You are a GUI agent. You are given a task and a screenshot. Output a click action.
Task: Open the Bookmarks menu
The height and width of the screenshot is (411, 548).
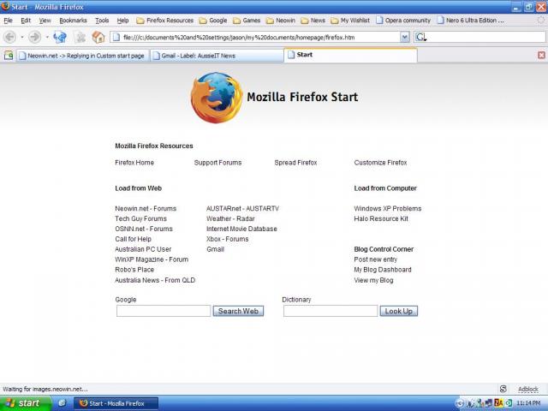click(x=73, y=21)
